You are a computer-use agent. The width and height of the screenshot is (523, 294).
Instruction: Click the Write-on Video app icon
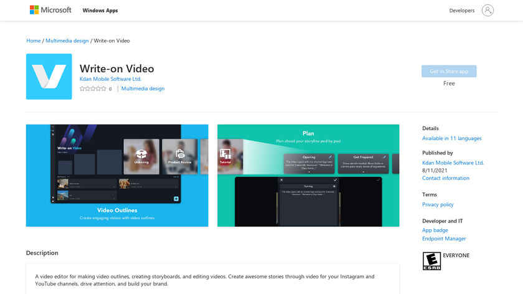coord(49,77)
